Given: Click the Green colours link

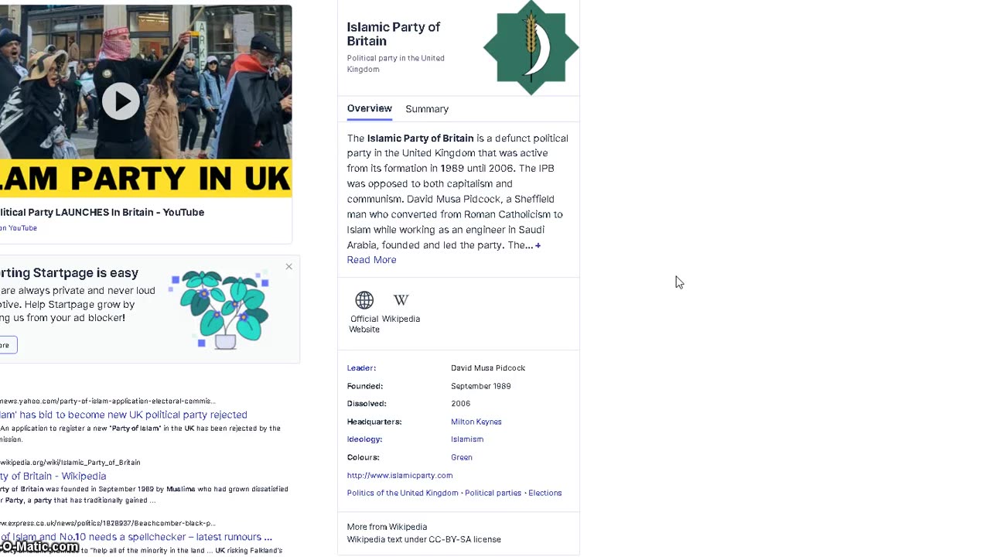Looking at the screenshot, I should (462, 457).
